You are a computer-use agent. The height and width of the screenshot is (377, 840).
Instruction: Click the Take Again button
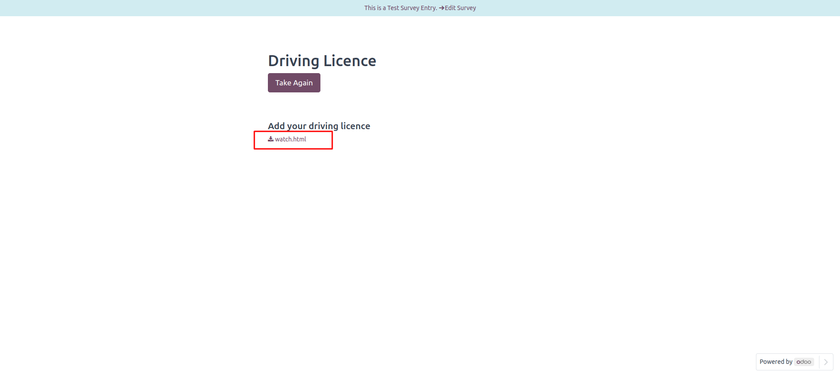click(x=294, y=83)
